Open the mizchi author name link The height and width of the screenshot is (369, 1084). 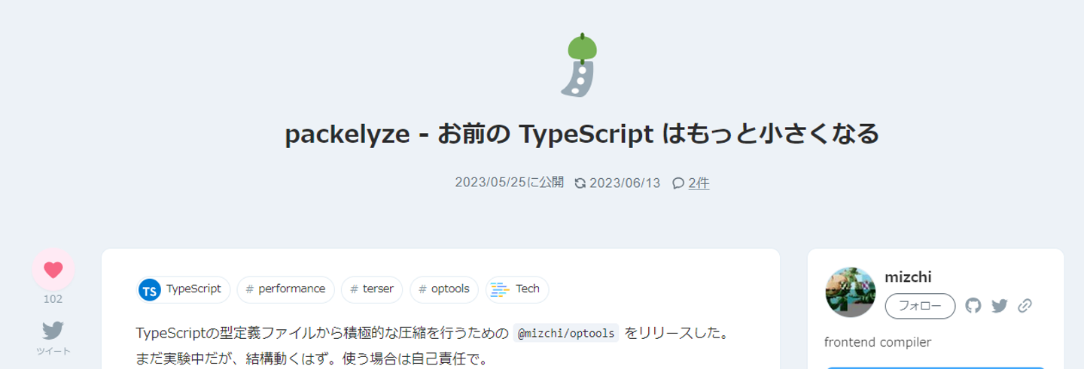pos(908,277)
